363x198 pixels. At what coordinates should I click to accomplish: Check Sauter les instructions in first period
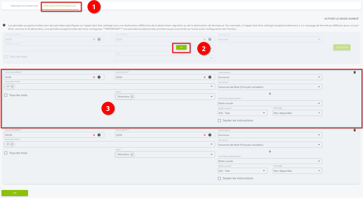[x=219, y=120]
